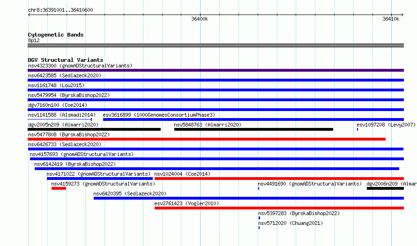
Task: Click nsv4491690 (gnomADStructuralVariants) label
Action: (310, 184)
